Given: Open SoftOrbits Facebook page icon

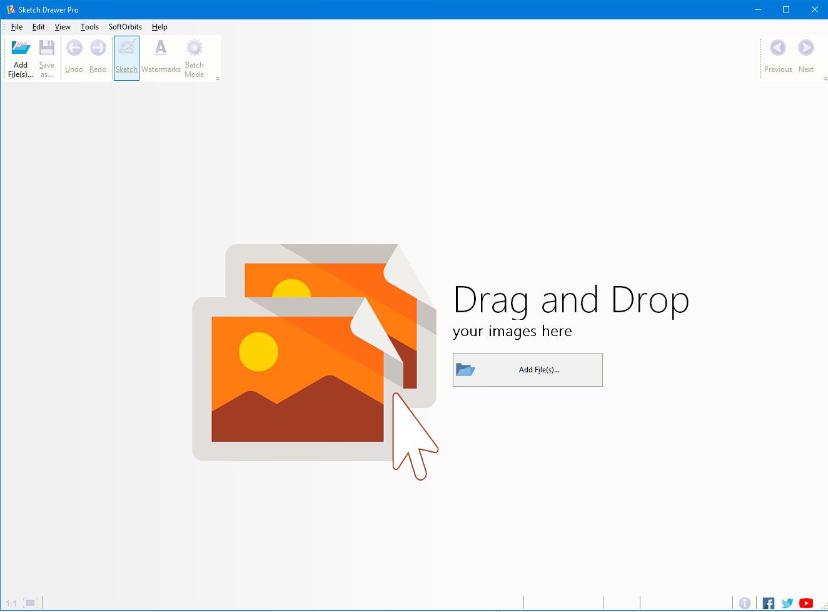Looking at the screenshot, I should pos(768,603).
